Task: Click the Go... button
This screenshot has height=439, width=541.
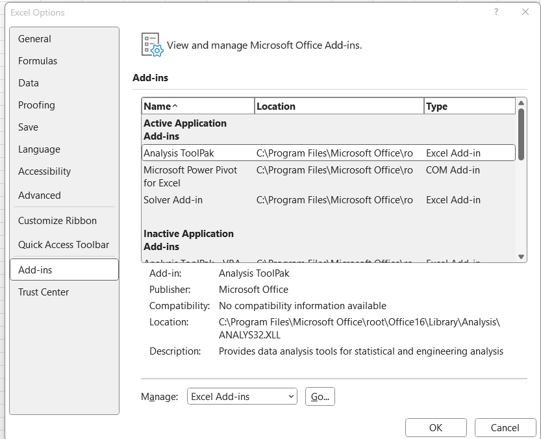Action: (320, 397)
